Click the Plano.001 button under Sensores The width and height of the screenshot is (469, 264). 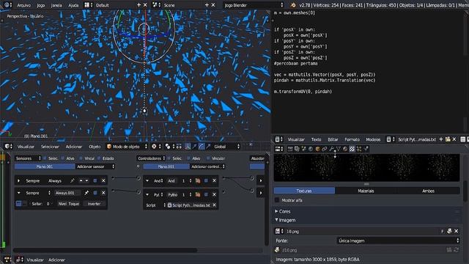point(45,166)
